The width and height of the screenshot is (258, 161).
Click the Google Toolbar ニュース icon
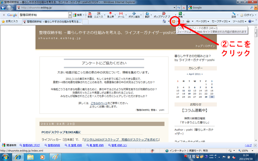(x=98, y=15)
